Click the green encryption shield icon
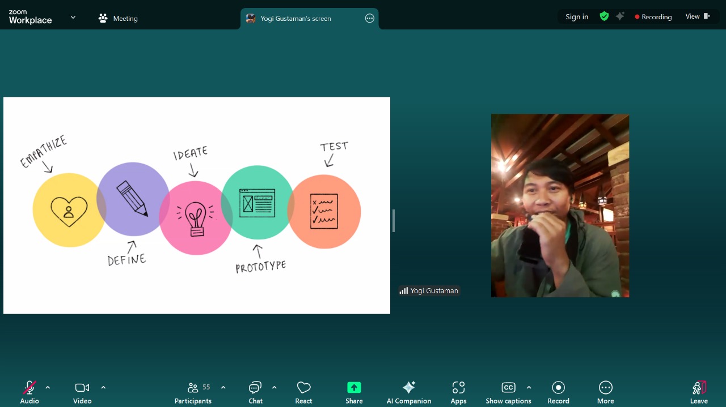 [604, 16]
